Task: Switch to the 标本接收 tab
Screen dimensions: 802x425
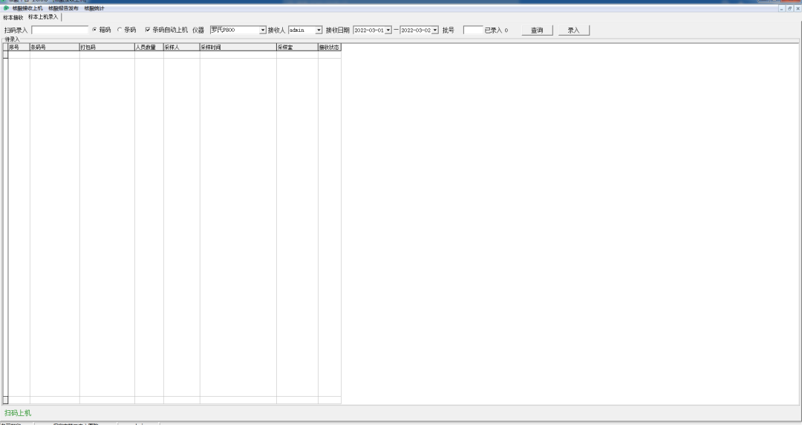Action: (13, 17)
